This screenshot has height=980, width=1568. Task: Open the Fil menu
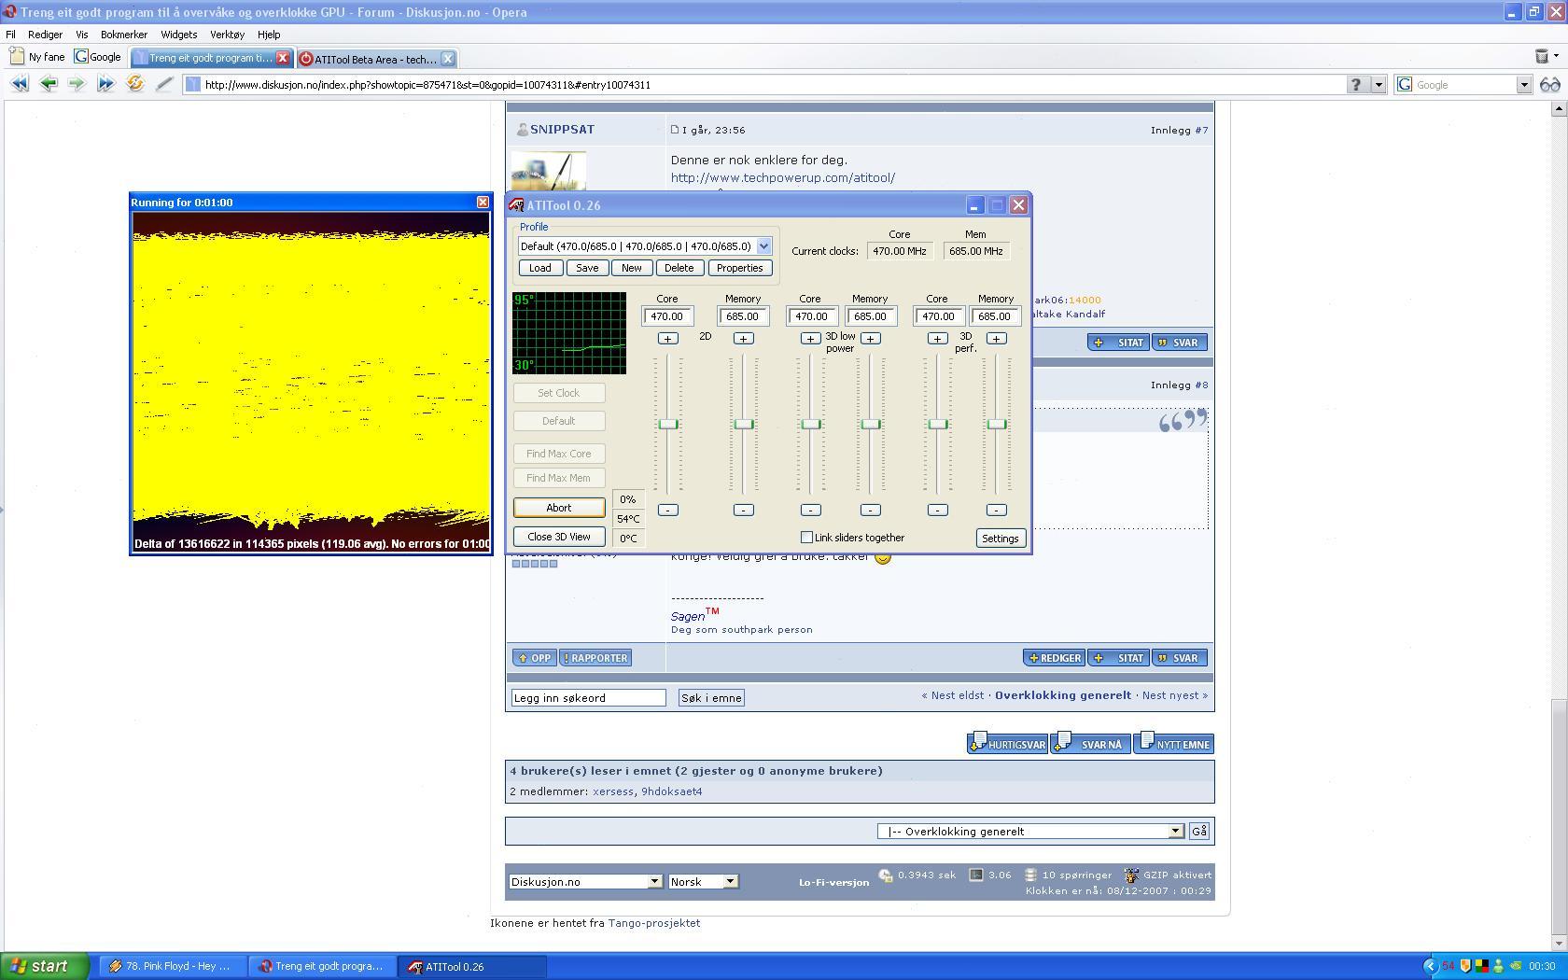(x=11, y=35)
